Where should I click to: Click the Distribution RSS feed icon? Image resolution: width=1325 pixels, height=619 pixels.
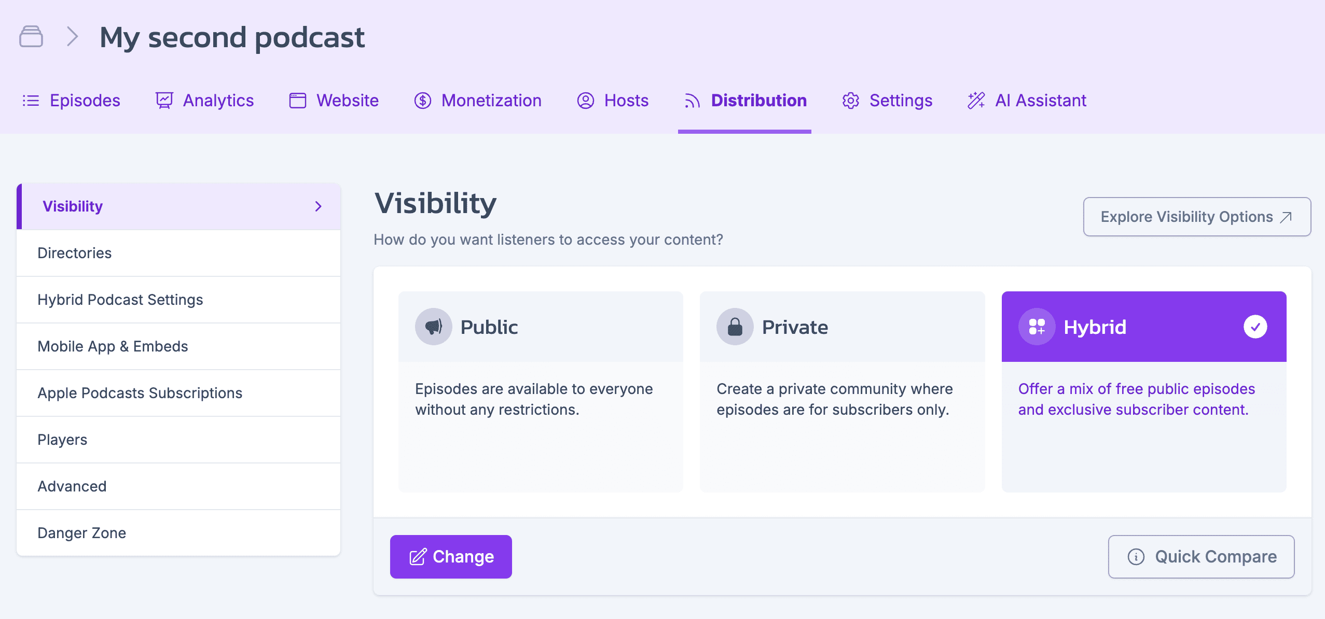coord(692,101)
